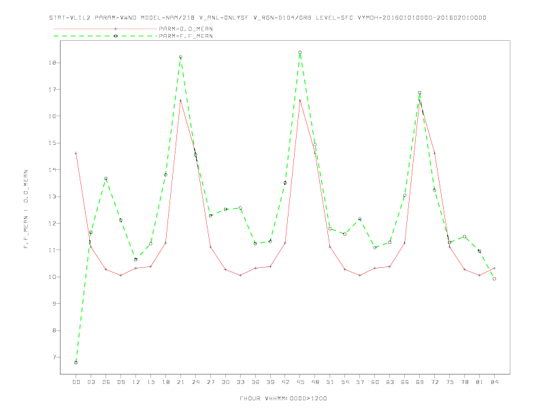
Task: Click y-axis tick label 18
Action: click(x=52, y=63)
